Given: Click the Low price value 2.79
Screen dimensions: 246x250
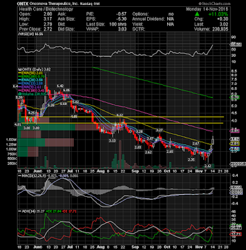Looking at the screenshot, I should (48, 24).
